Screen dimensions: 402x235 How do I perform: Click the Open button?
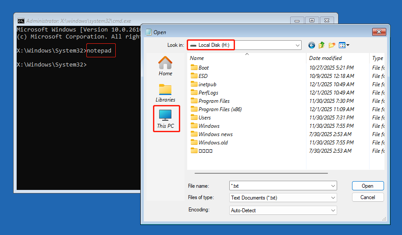click(x=368, y=186)
